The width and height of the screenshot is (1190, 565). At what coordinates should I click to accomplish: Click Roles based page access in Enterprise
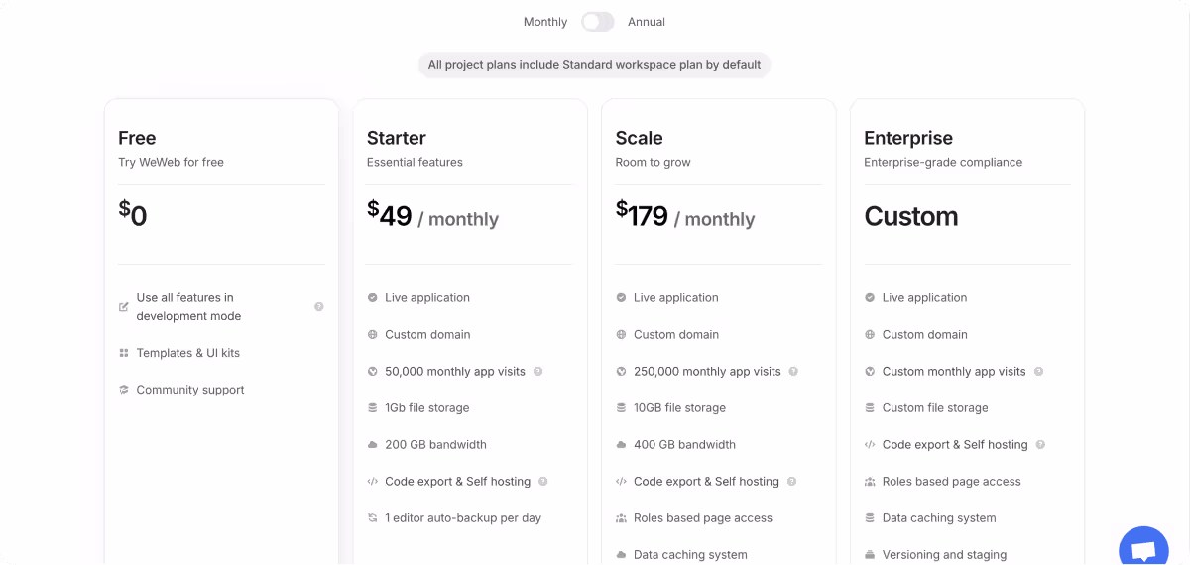[951, 482]
